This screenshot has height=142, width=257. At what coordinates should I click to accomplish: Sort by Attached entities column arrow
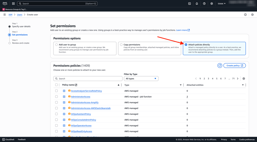coord(243,85)
